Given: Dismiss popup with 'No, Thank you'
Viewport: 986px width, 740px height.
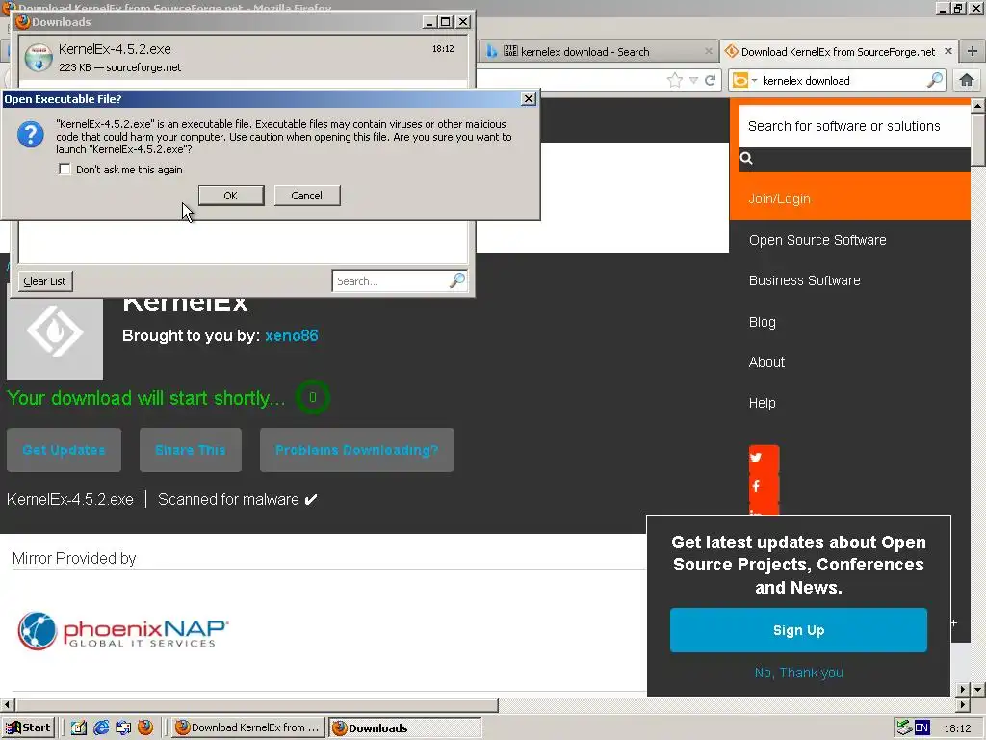Looking at the screenshot, I should pos(798,673).
